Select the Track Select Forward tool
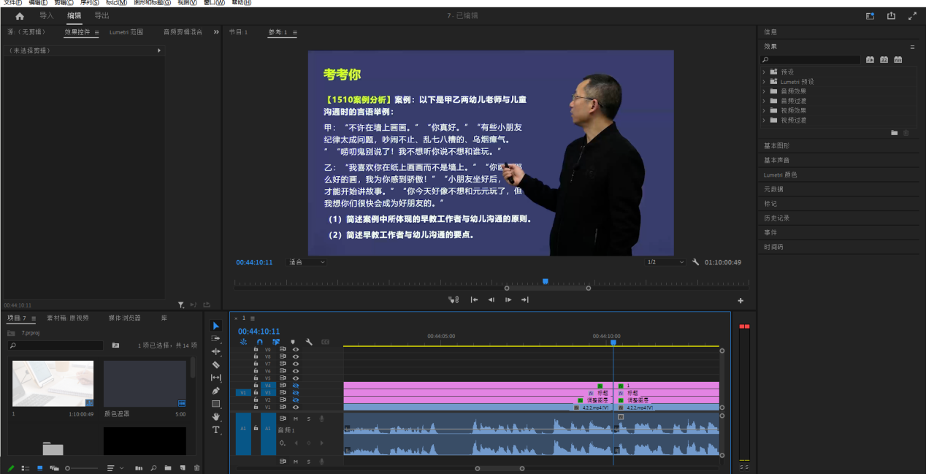 pyautogui.click(x=215, y=338)
